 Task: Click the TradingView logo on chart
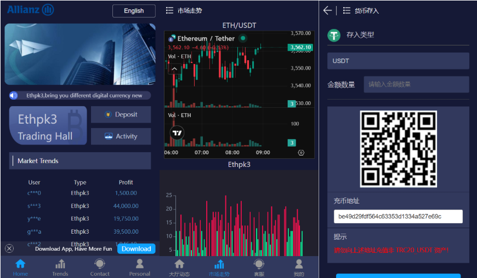[177, 132]
